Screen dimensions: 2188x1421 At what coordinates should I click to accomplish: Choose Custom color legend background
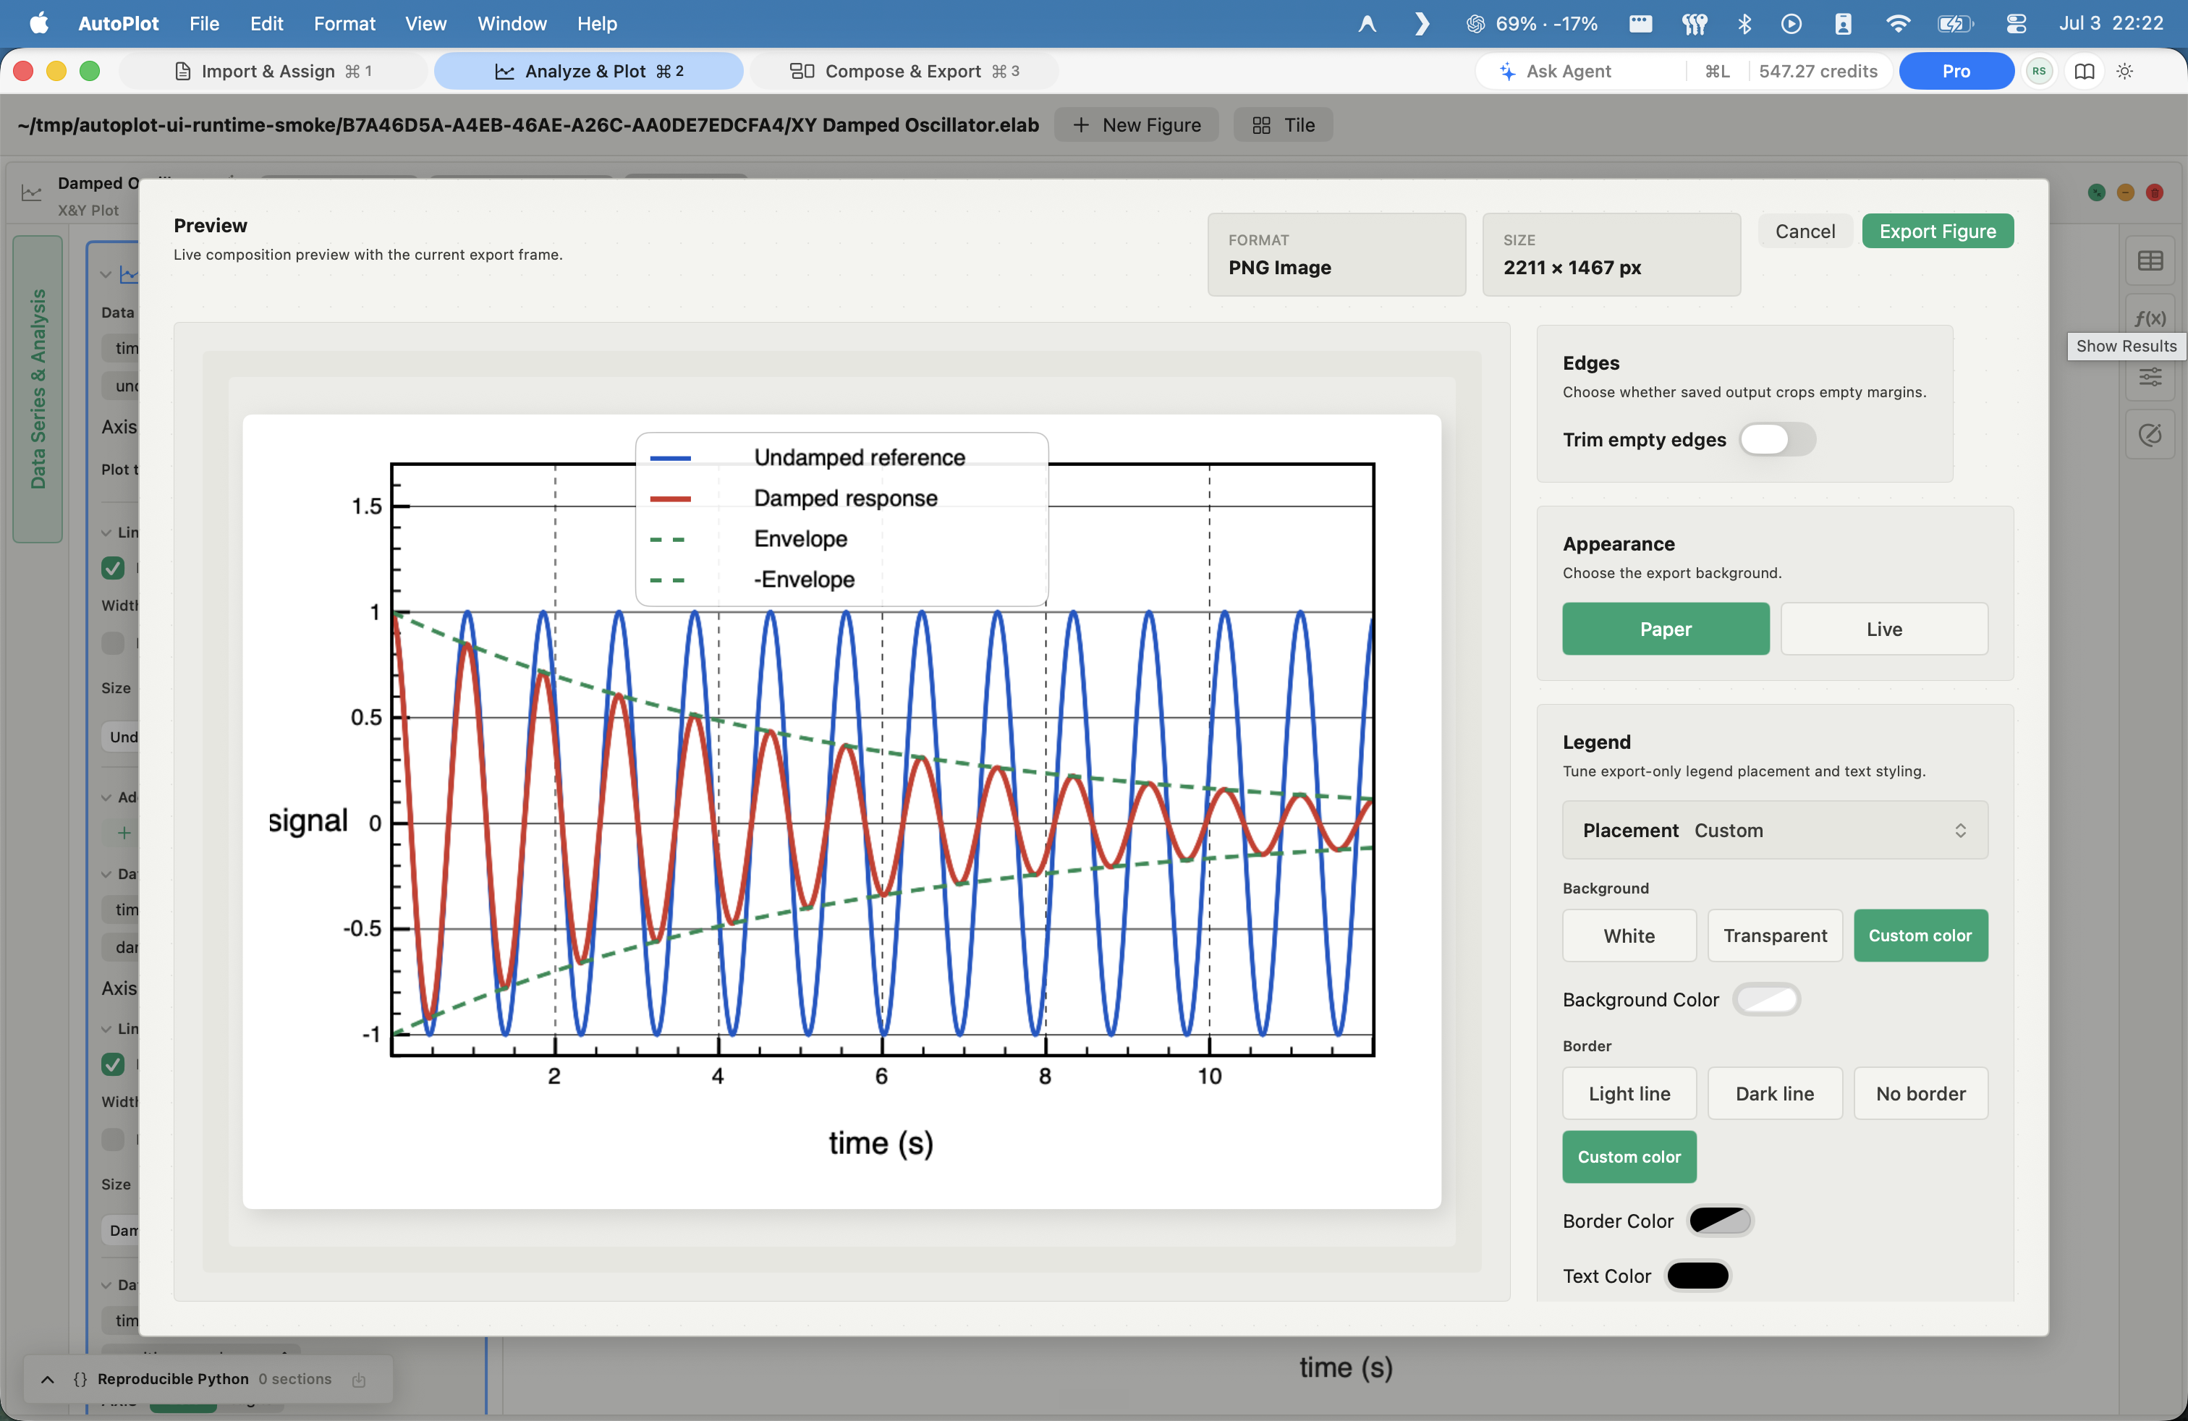point(1920,935)
